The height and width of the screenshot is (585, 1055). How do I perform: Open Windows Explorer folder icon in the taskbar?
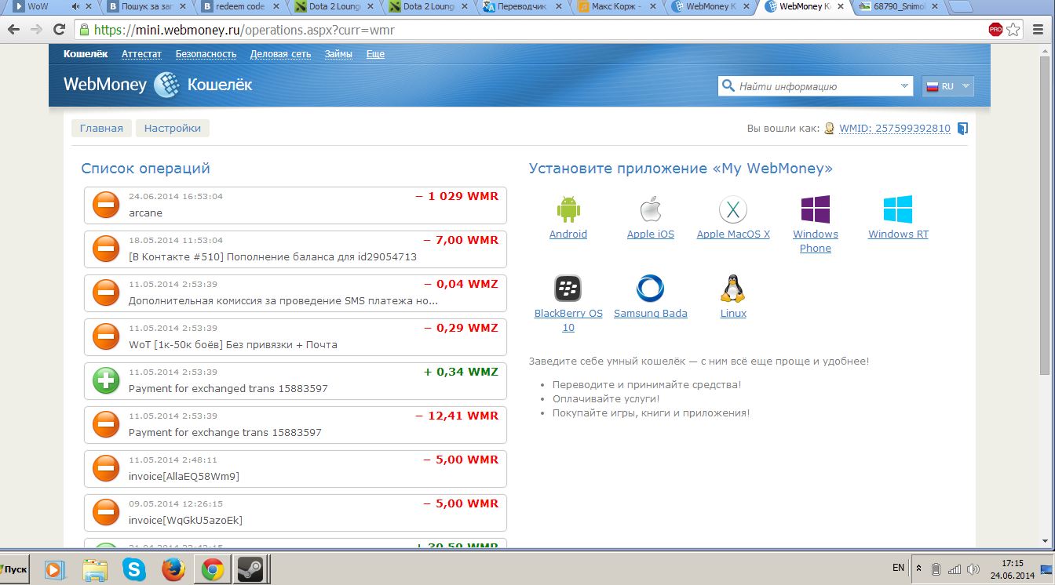point(95,569)
